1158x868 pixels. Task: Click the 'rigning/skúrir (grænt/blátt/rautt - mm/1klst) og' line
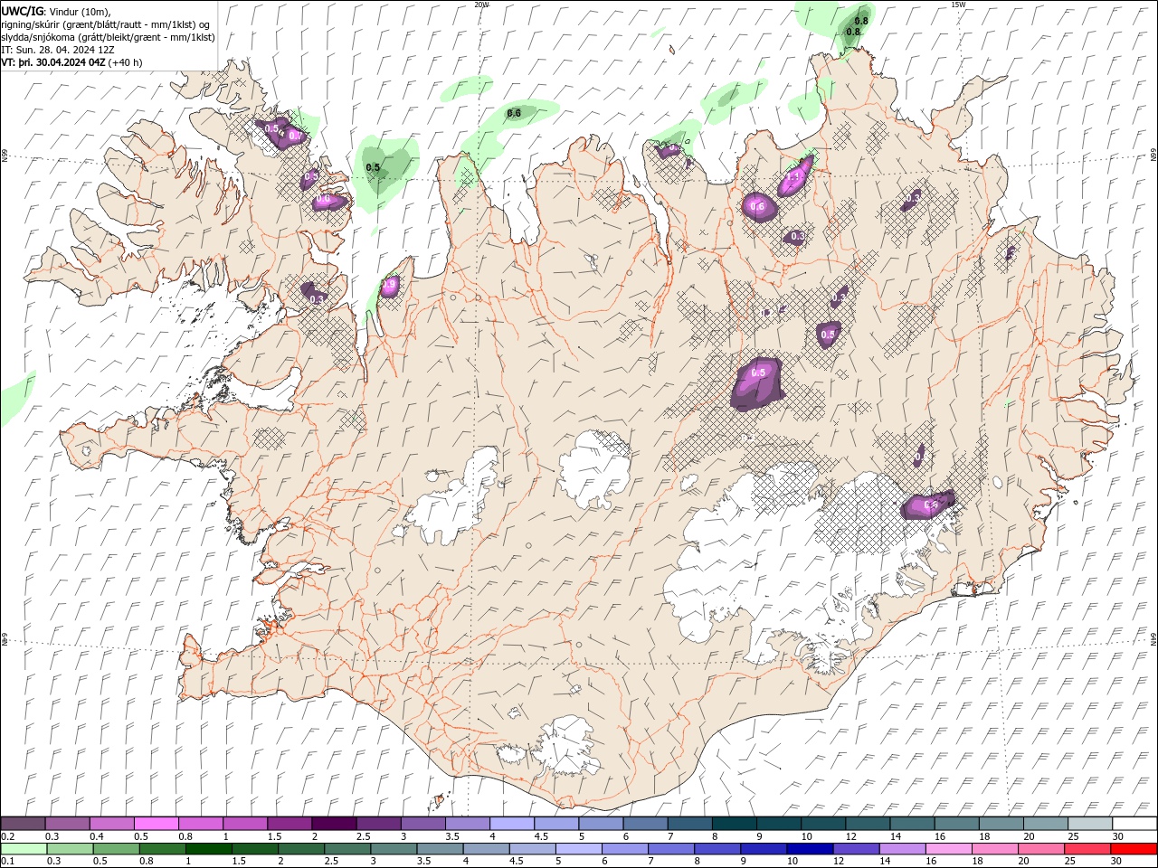106,24
